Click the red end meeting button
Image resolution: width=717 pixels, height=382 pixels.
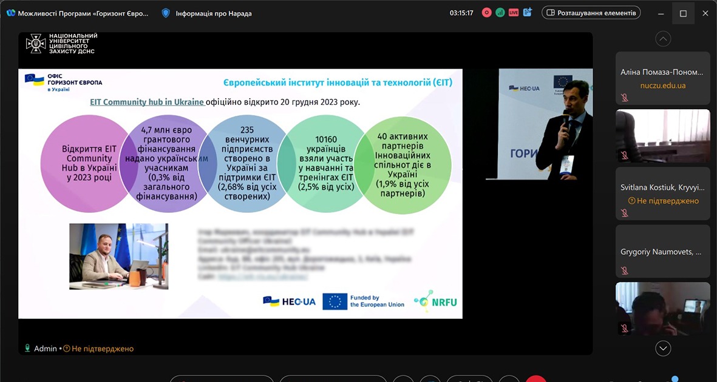click(535, 380)
